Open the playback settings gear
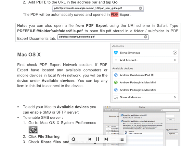 [x=73, y=139]
